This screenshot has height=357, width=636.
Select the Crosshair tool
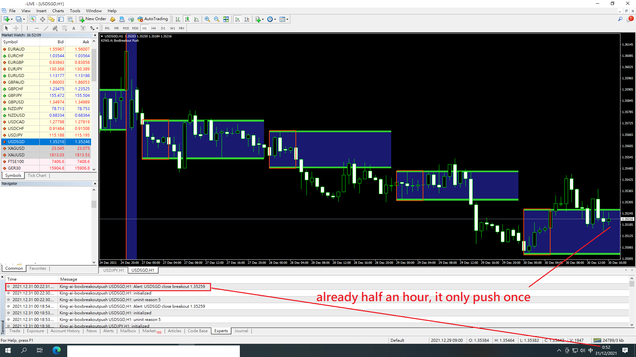(16, 28)
